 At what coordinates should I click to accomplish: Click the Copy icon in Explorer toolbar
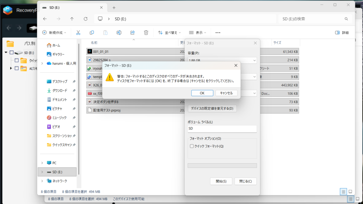click(x=92, y=32)
